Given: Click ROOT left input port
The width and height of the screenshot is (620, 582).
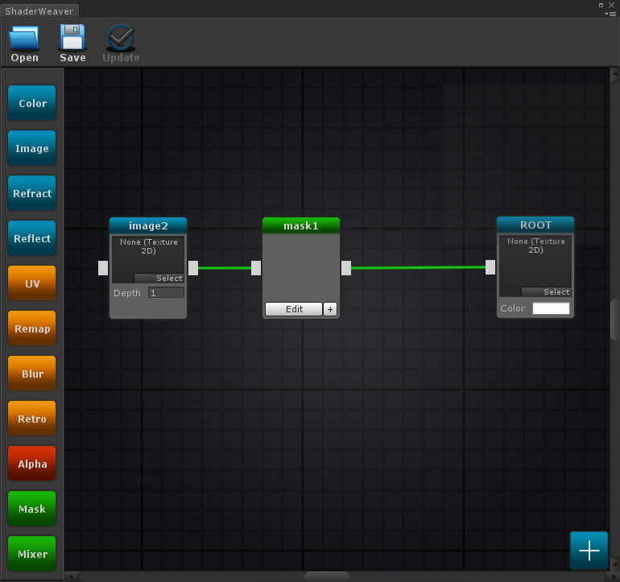Looking at the screenshot, I should tap(490, 267).
